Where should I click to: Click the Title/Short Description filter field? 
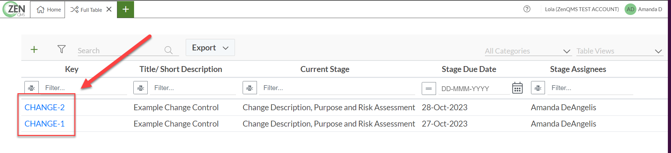tap(193, 88)
